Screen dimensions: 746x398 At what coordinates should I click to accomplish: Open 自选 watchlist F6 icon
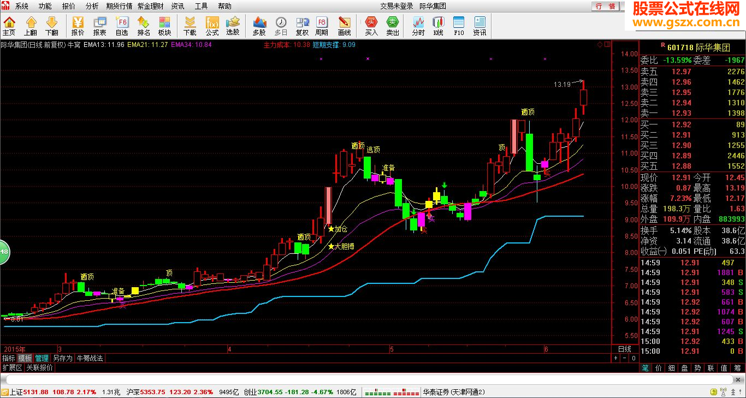[x=122, y=26]
